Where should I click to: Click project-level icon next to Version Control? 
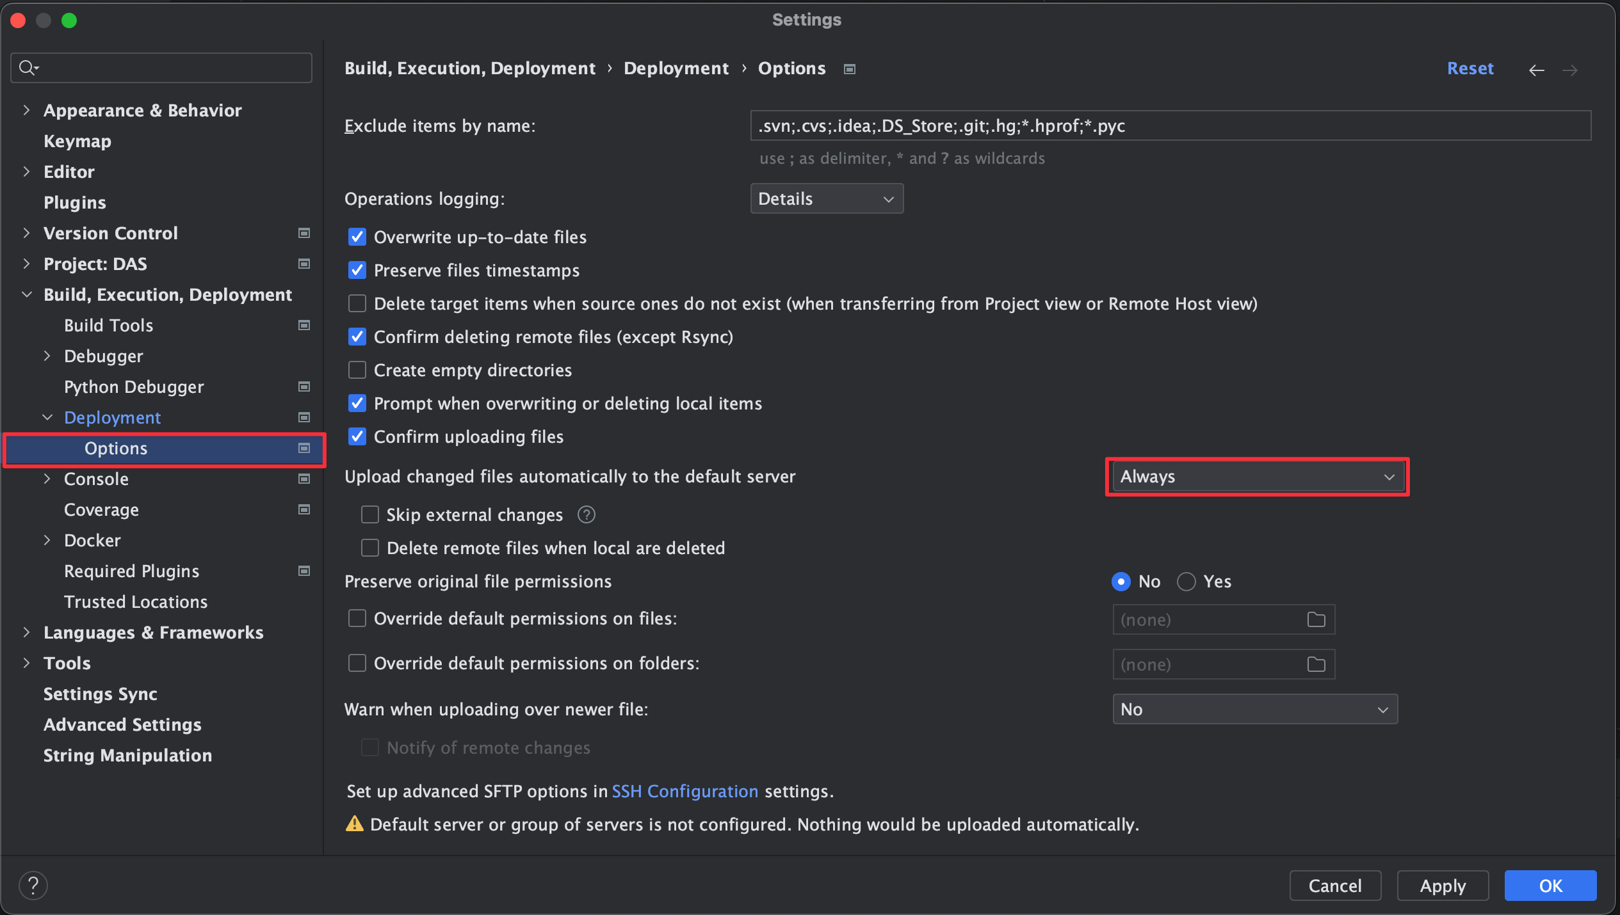pos(304,233)
